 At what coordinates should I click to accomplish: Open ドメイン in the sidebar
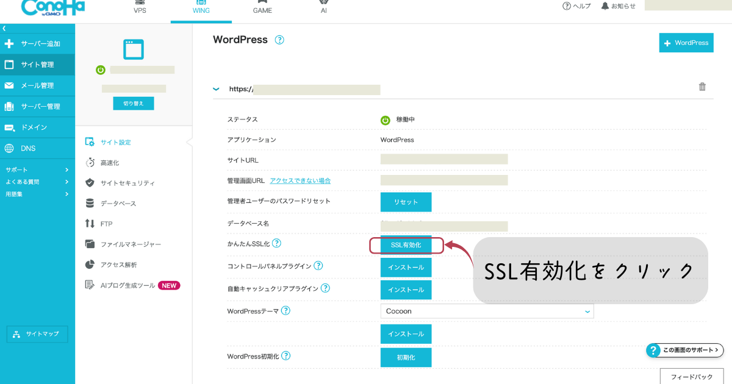click(x=37, y=127)
